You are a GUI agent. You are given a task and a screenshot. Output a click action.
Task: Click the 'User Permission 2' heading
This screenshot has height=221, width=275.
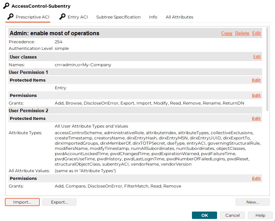pos(28,111)
